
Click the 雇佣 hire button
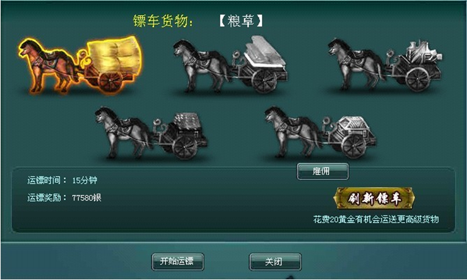click(322, 172)
